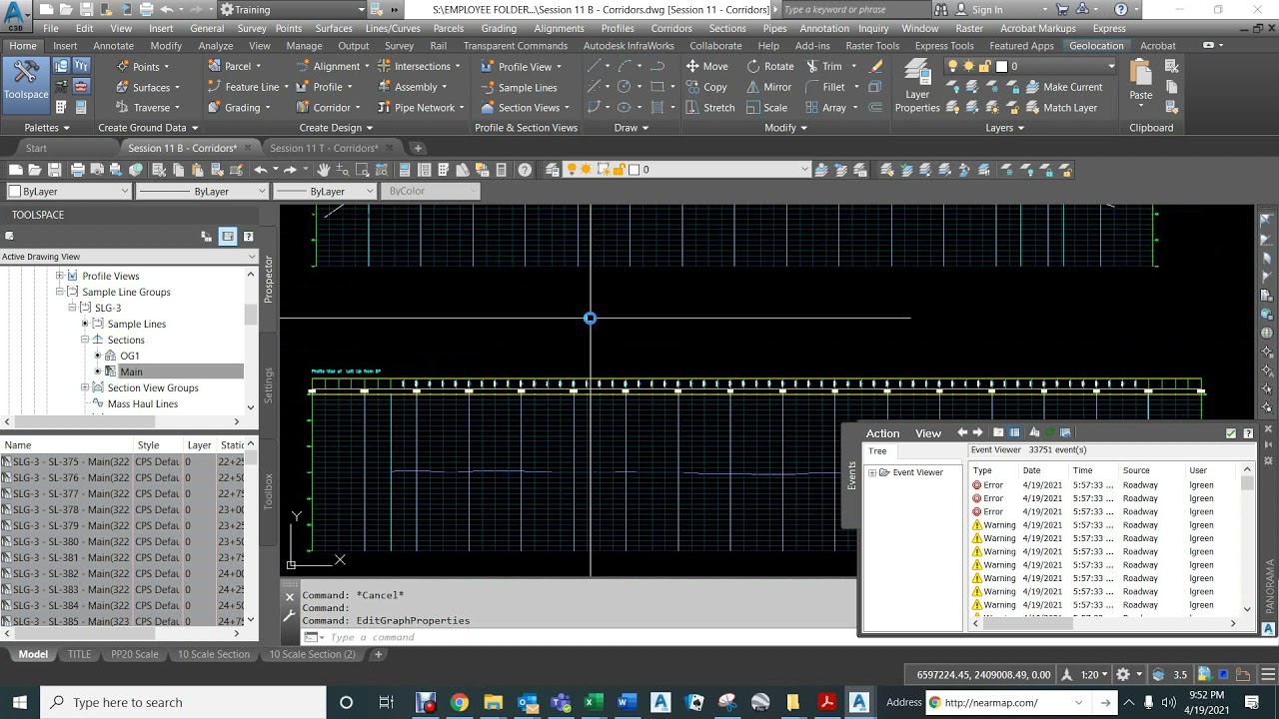Click the white layer color swatch
The width and height of the screenshot is (1279, 719).
coord(1001,66)
